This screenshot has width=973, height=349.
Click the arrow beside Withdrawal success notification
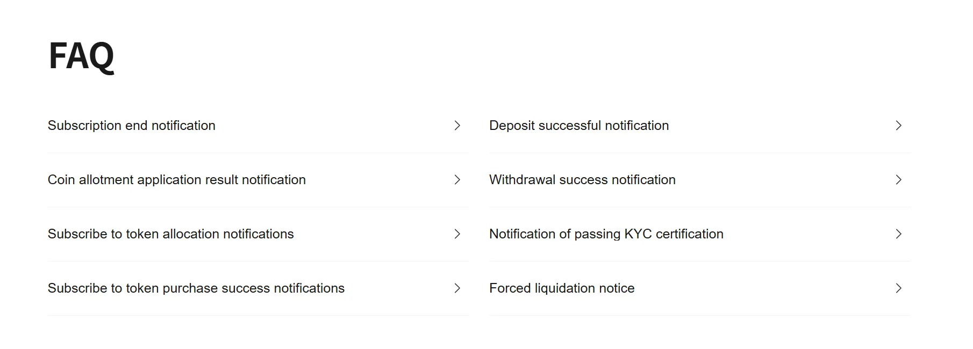898,180
